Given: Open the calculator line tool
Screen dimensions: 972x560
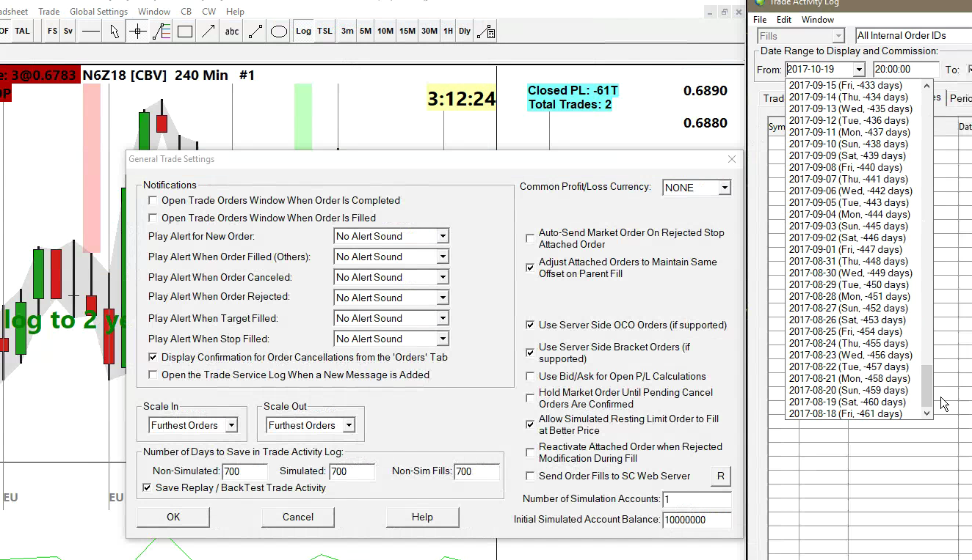Looking at the screenshot, I should click(x=486, y=32).
